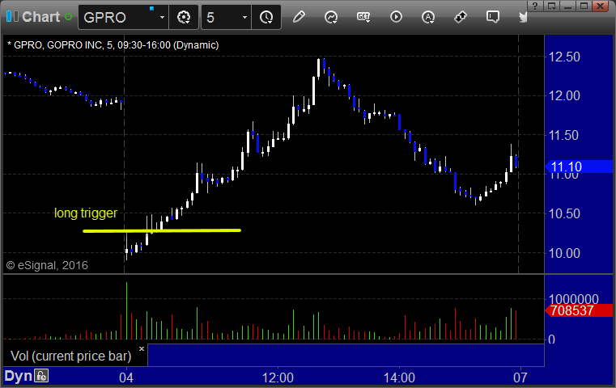Click the Dyn scaling label
Viewport: 616px width, 388px height.
18,376
